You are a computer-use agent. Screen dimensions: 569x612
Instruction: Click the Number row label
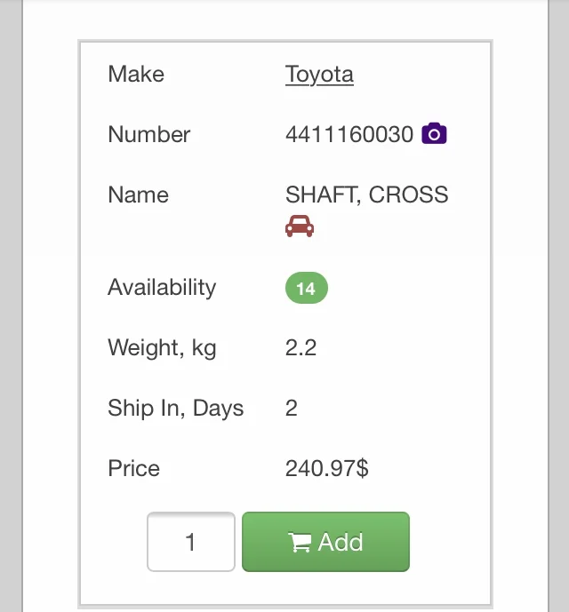tap(148, 134)
